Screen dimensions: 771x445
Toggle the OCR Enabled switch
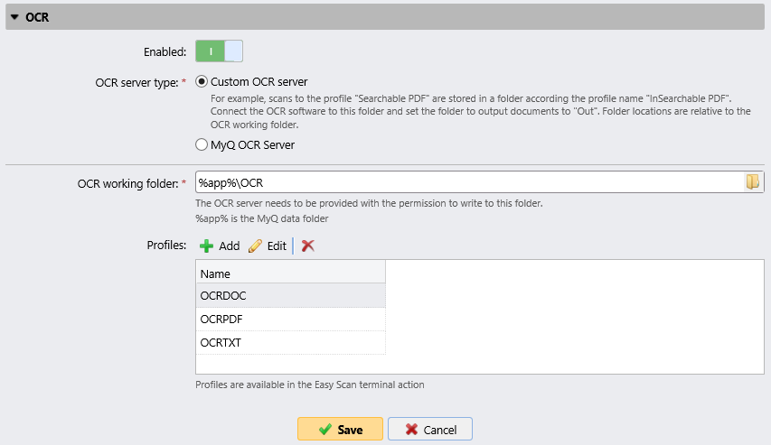tap(219, 51)
